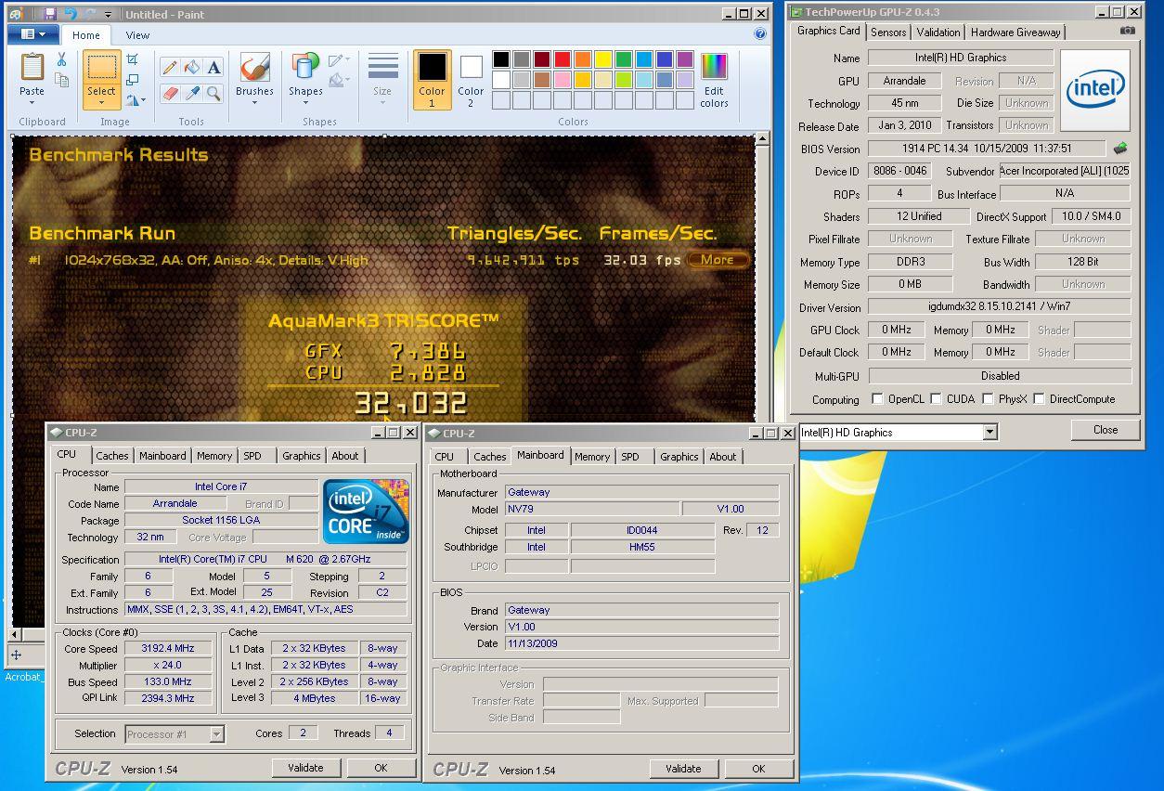The image size is (1164, 791).
Task: Select the Color 2 white swatch button
Action: [471, 80]
